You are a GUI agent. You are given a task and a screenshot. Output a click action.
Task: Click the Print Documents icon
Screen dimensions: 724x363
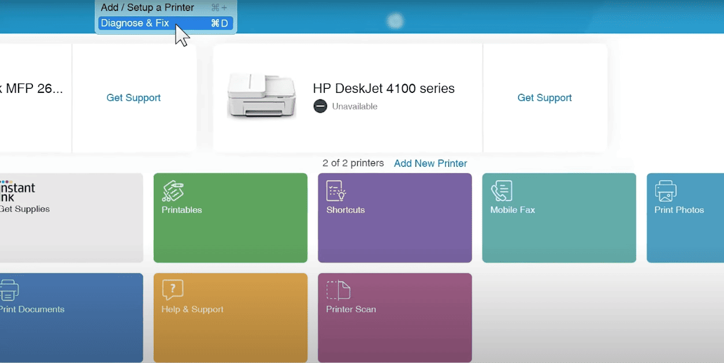10,290
